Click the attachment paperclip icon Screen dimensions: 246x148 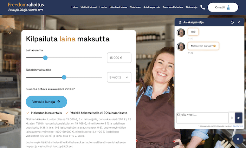tap(232, 118)
